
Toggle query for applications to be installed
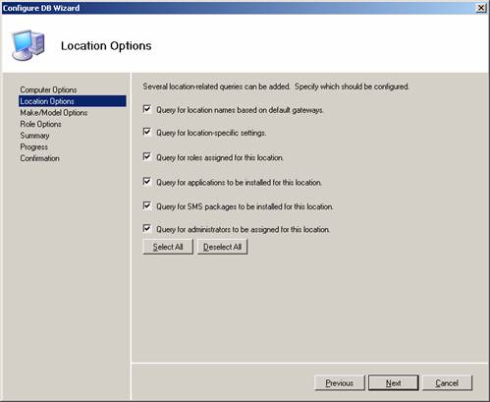click(x=147, y=182)
